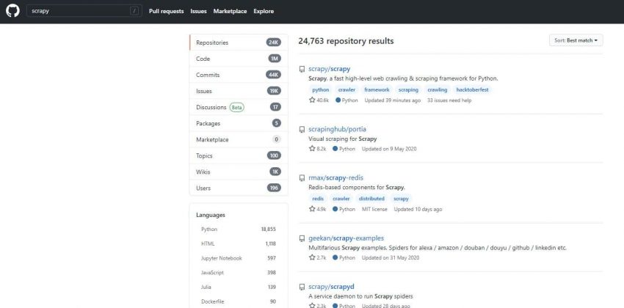Screen dimensions: 624x308
Task: Click the Beta badge next to Discussions
Action: click(237, 107)
